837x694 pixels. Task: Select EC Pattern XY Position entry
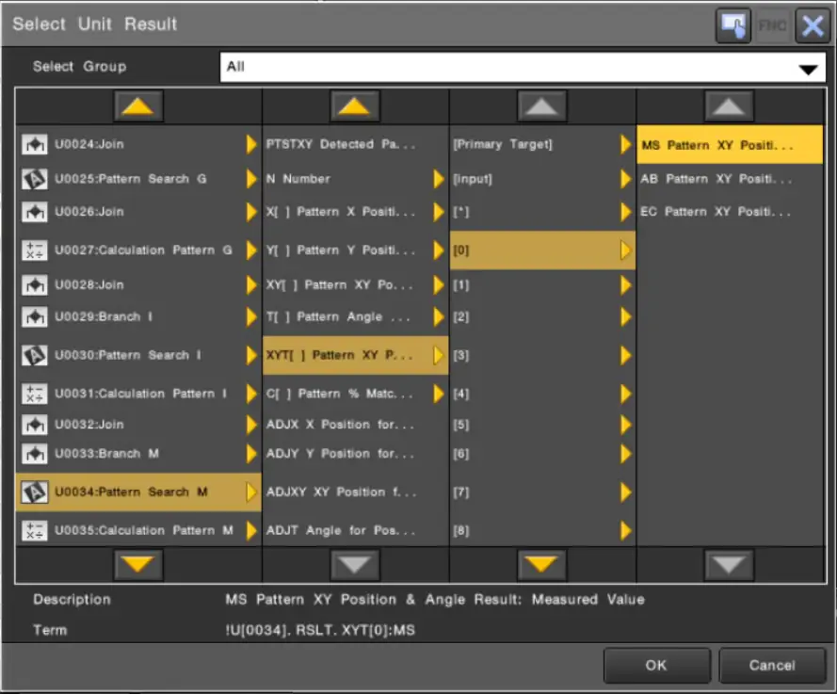[x=716, y=212]
